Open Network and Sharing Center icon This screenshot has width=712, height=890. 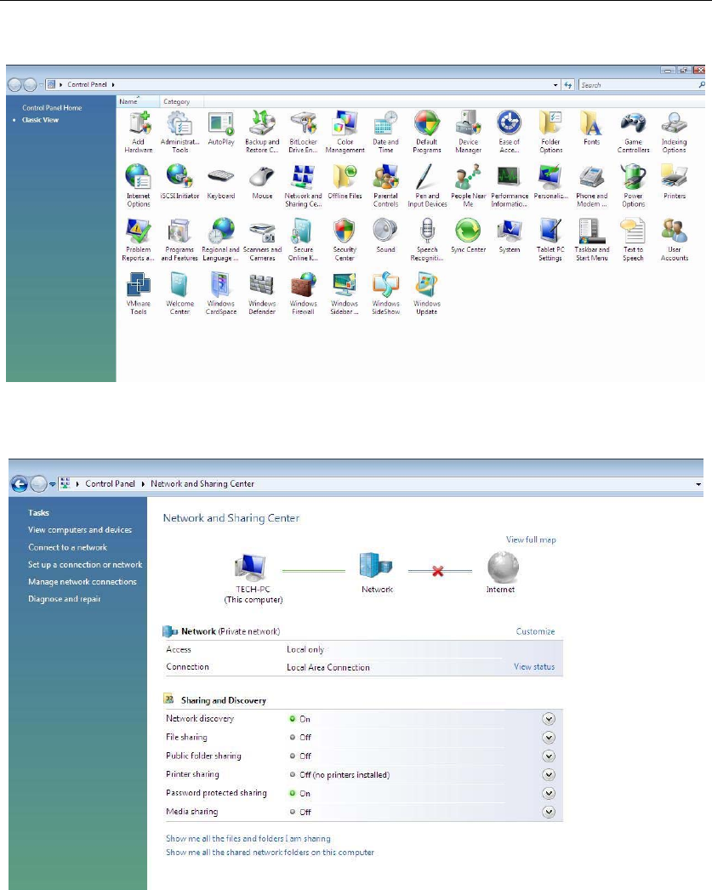tap(304, 185)
